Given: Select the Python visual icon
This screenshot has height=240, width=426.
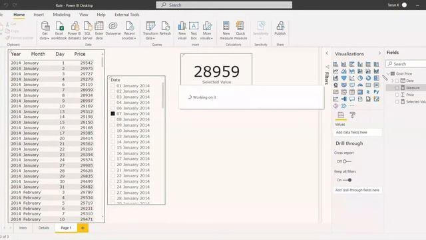Looking at the screenshot, I should click(376, 92).
